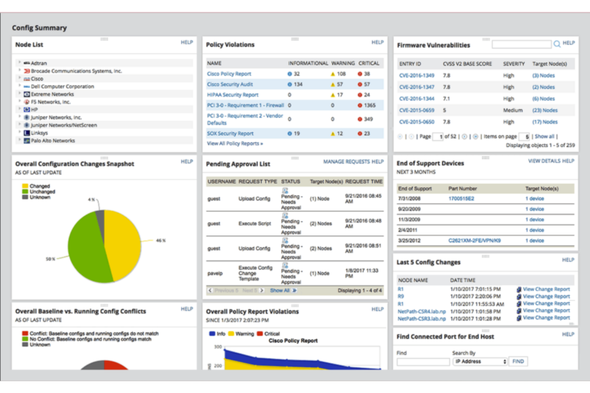Select the Juniper Networks, Inc. vendor icon

pyautogui.click(x=26, y=117)
